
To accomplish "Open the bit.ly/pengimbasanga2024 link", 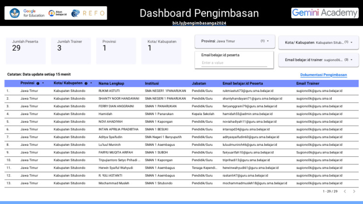I will [199, 23].
